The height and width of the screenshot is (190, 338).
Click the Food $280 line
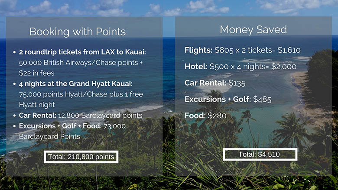205,116
